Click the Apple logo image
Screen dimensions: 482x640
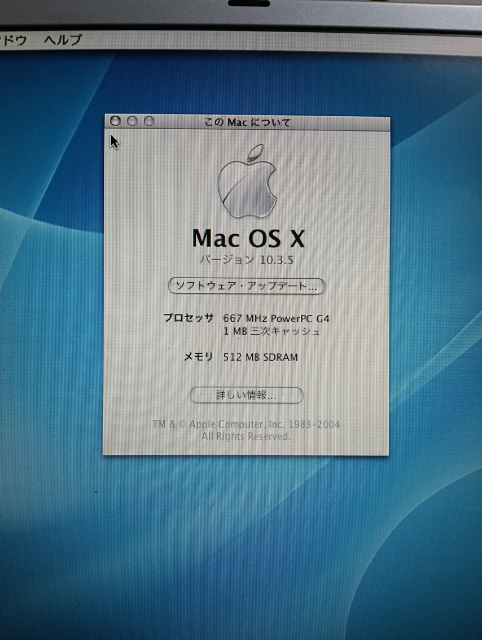(x=247, y=181)
